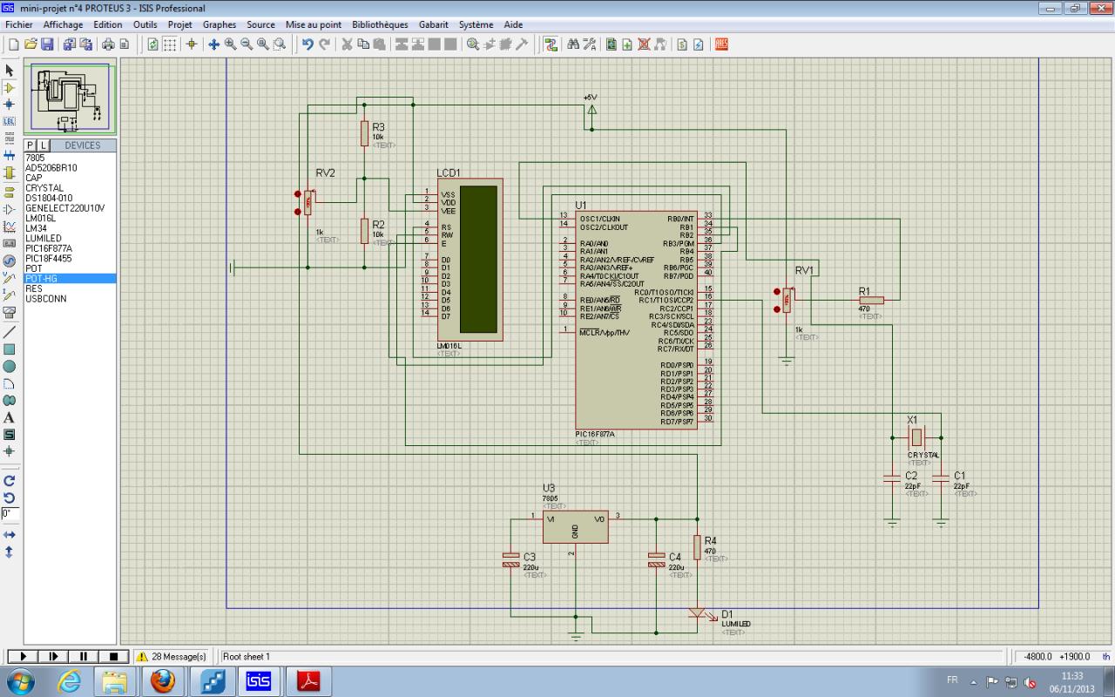Click the Junction dot tool
Screen dimensions: 1115x697
click(x=10, y=105)
